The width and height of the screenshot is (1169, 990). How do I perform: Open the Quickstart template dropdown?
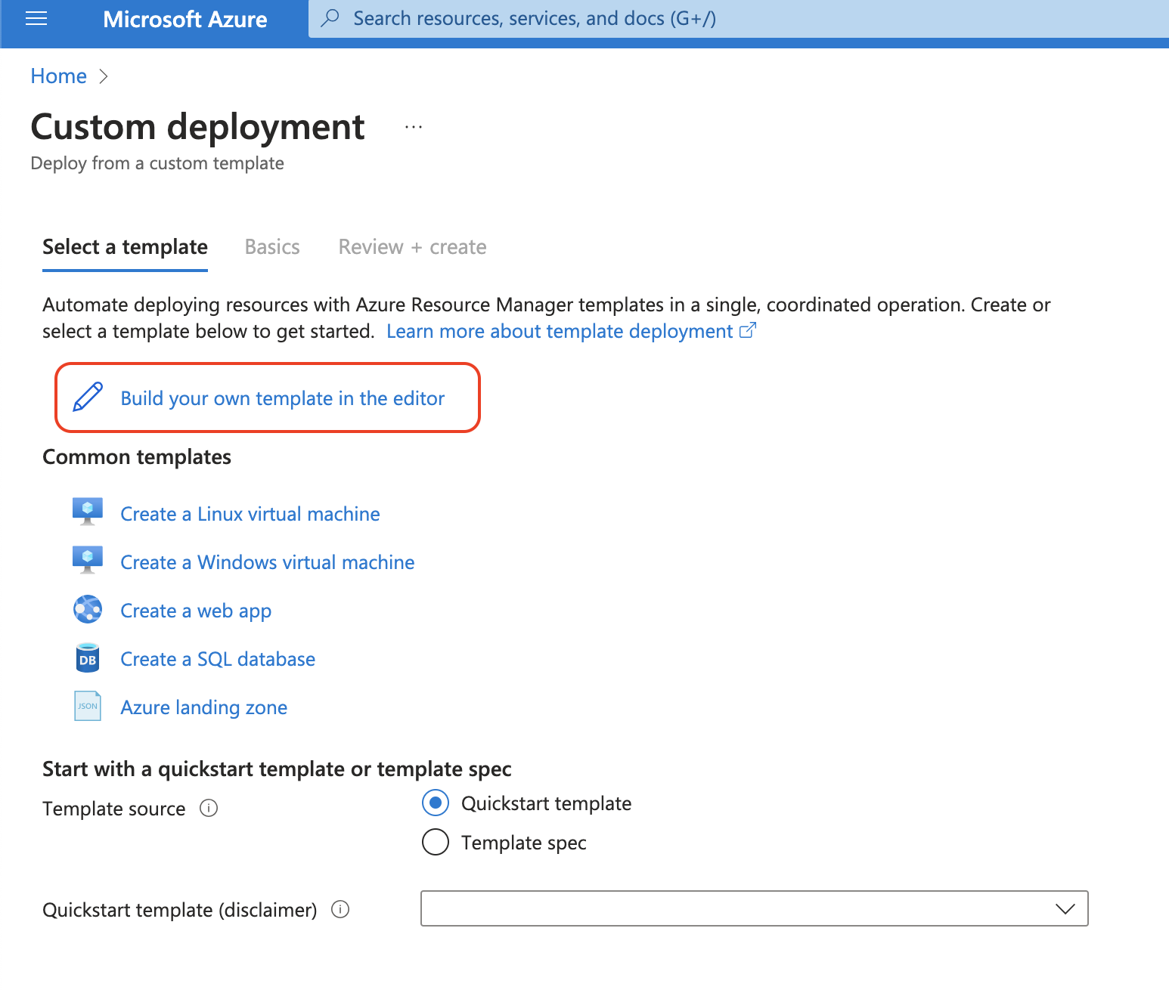click(1065, 908)
